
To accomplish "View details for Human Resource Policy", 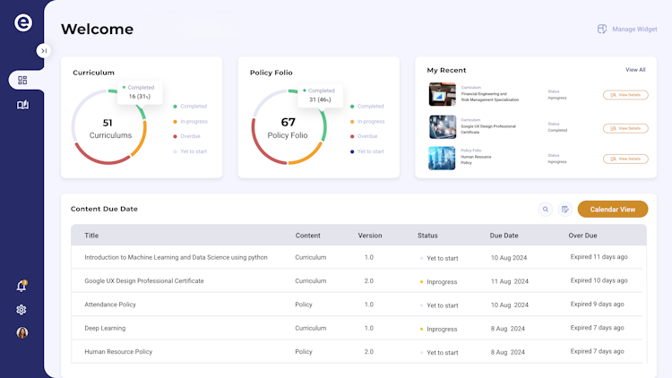I will [625, 159].
